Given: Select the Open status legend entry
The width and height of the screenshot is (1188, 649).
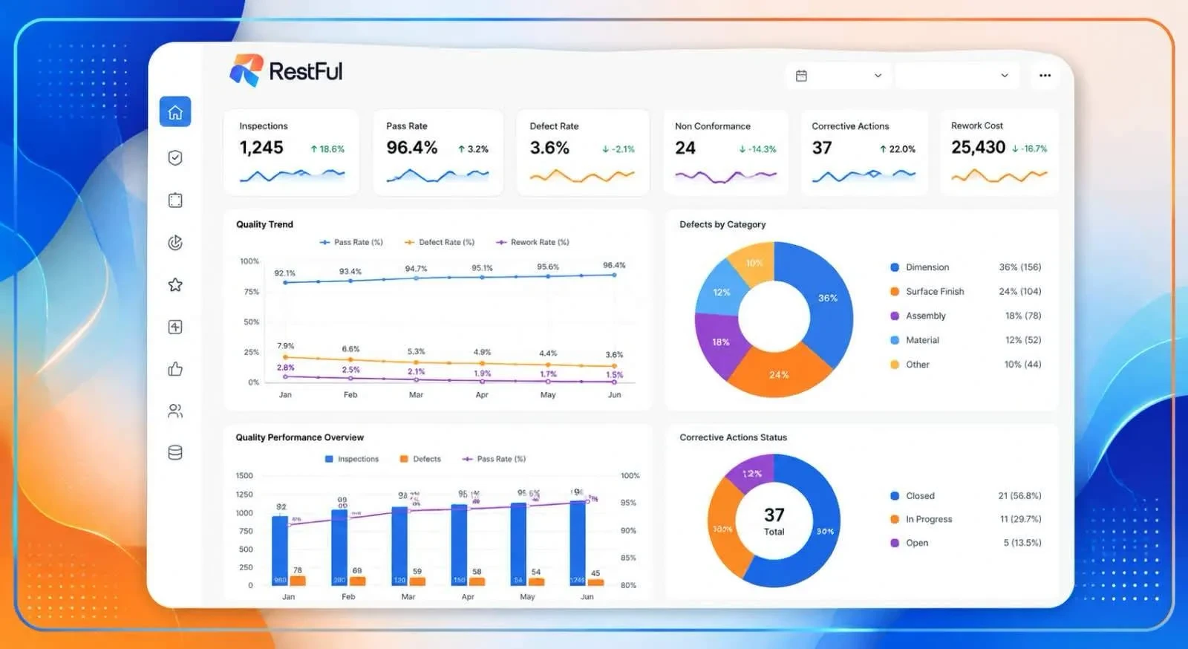Looking at the screenshot, I should click(966, 543).
